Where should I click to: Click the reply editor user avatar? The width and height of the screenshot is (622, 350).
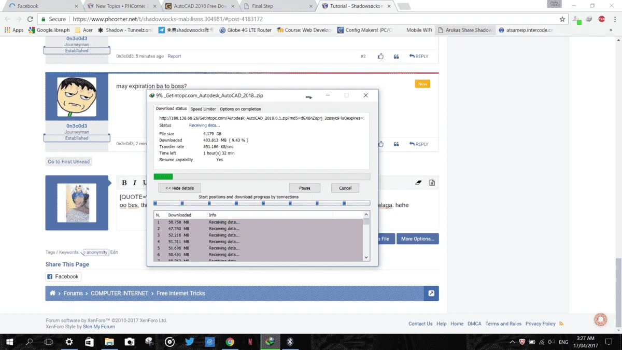click(x=77, y=203)
